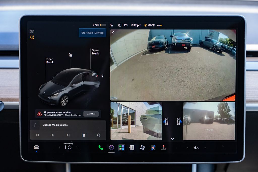Decrease volume with left arrow

point(187,148)
